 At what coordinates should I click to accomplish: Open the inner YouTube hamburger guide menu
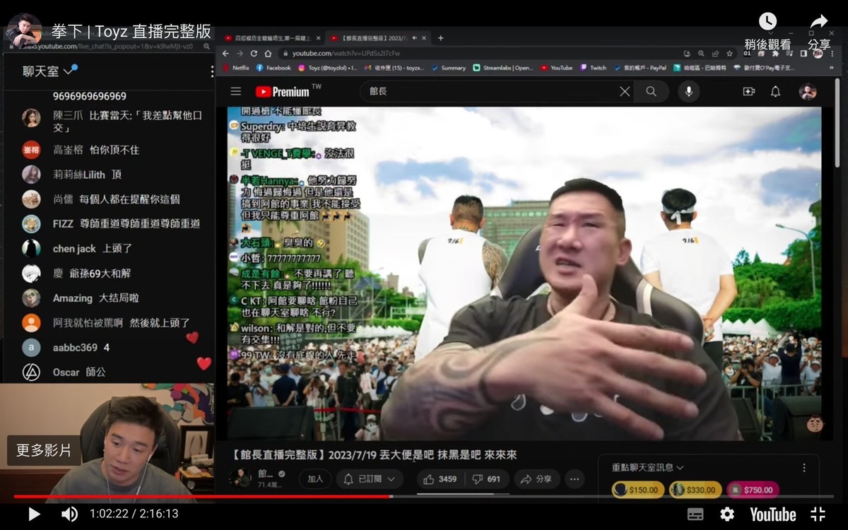236,91
